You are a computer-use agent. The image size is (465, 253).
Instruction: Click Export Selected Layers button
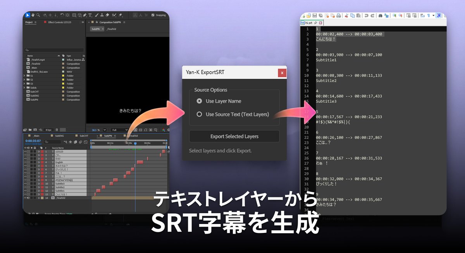pos(234,136)
